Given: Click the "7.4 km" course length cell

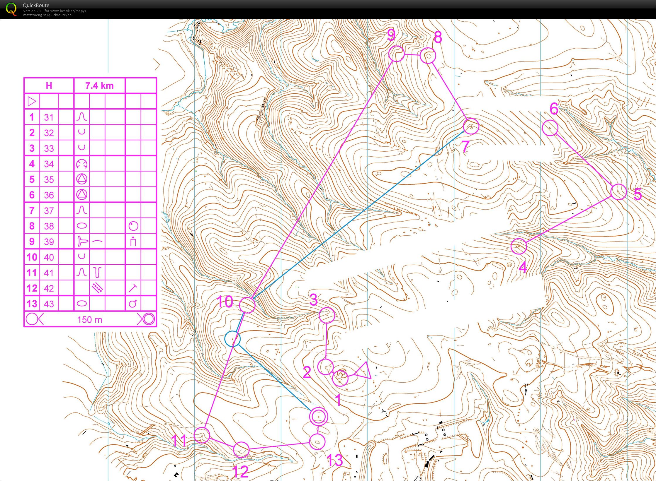Looking at the screenshot, I should (x=99, y=86).
